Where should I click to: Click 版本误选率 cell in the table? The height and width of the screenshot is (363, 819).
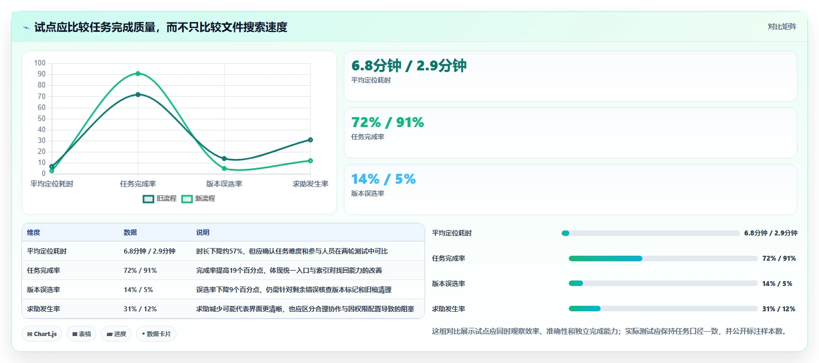[43, 290]
